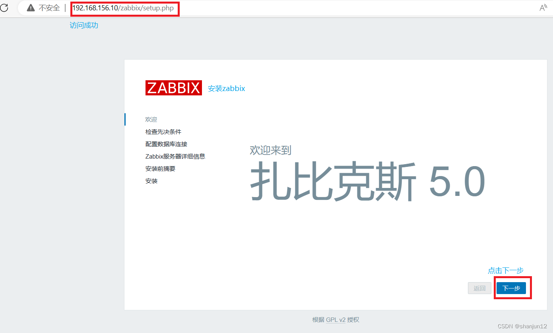Open the read aloud icon in address bar

pos(543,8)
